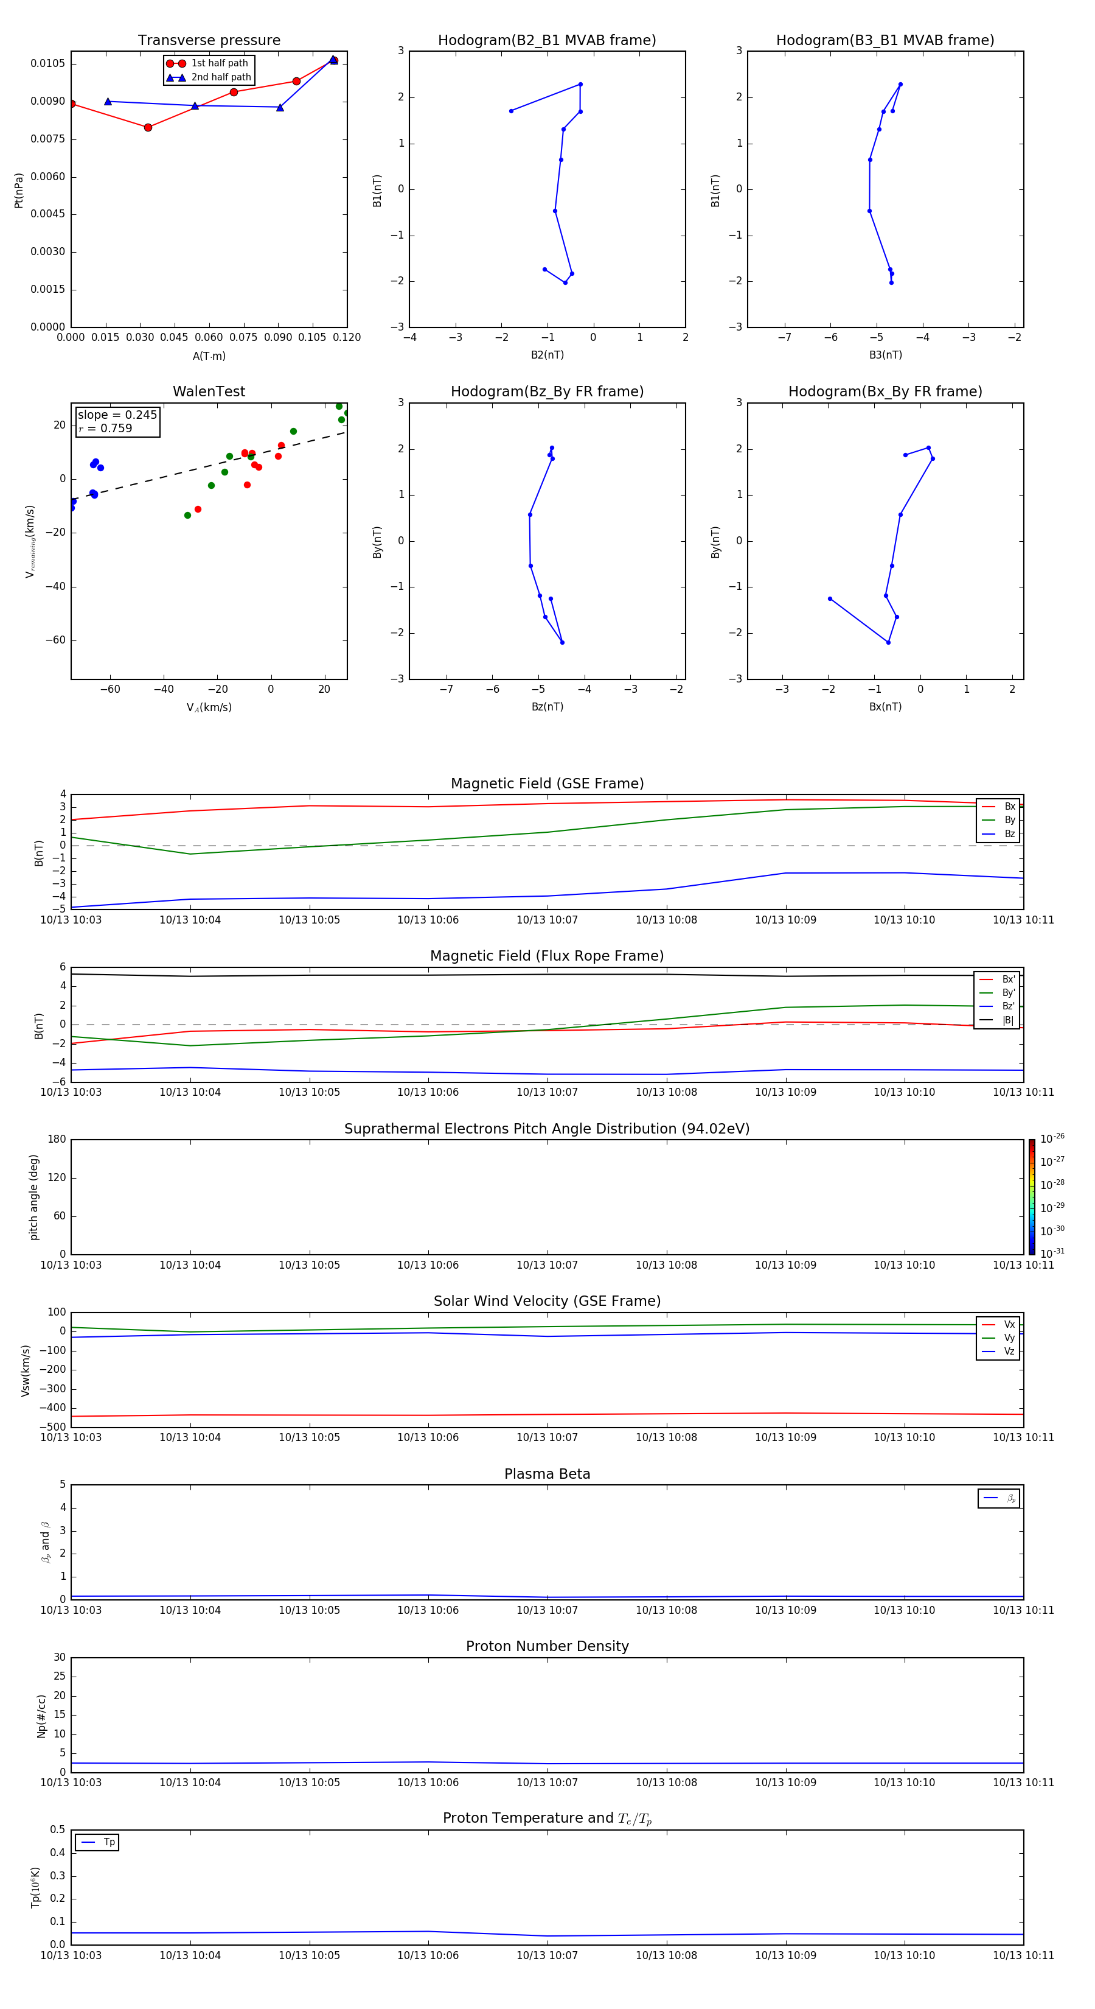Click the 'B3(nT)' x-axis label
Image resolution: width=1095 pixels, height=2009 pixels.
(885, 355)
